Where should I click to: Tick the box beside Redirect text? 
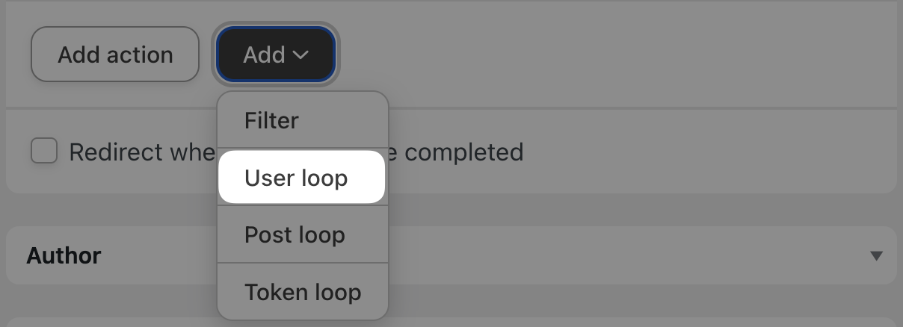click(x=44, y=152)
